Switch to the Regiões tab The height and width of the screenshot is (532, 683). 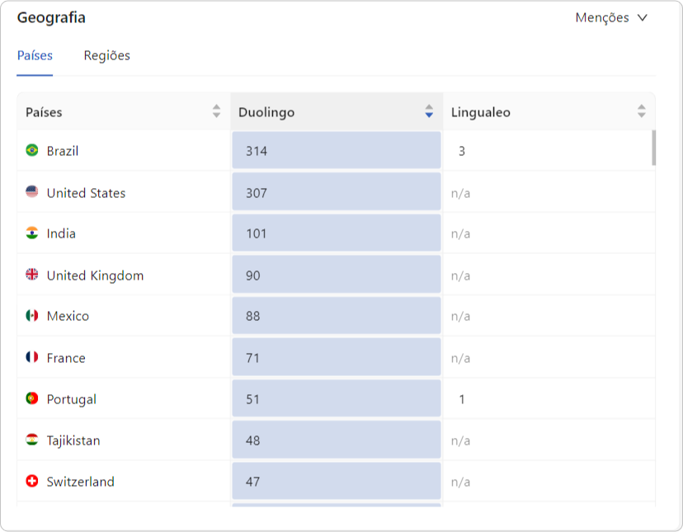pyautogui.click(x=106, y=56)
